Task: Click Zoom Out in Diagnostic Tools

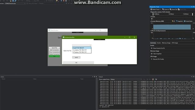Action: 173,9
